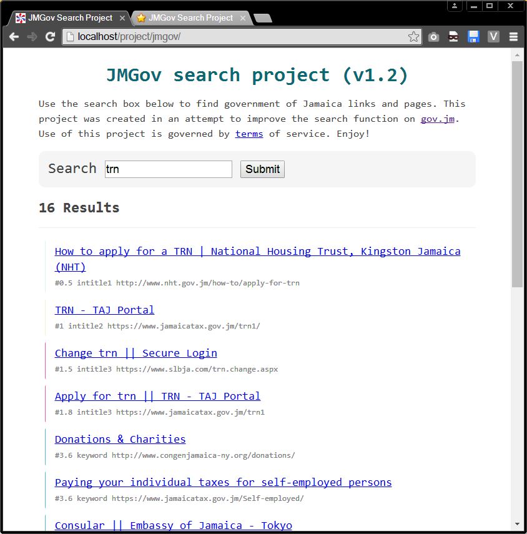This screenshot has height=534, width=527.
Task: Close the second JMGov Search Project tab
Action: point(243,18)
